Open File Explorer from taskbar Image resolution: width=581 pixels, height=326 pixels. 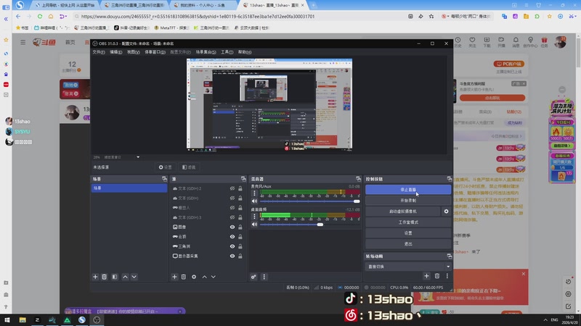(23, 320)
